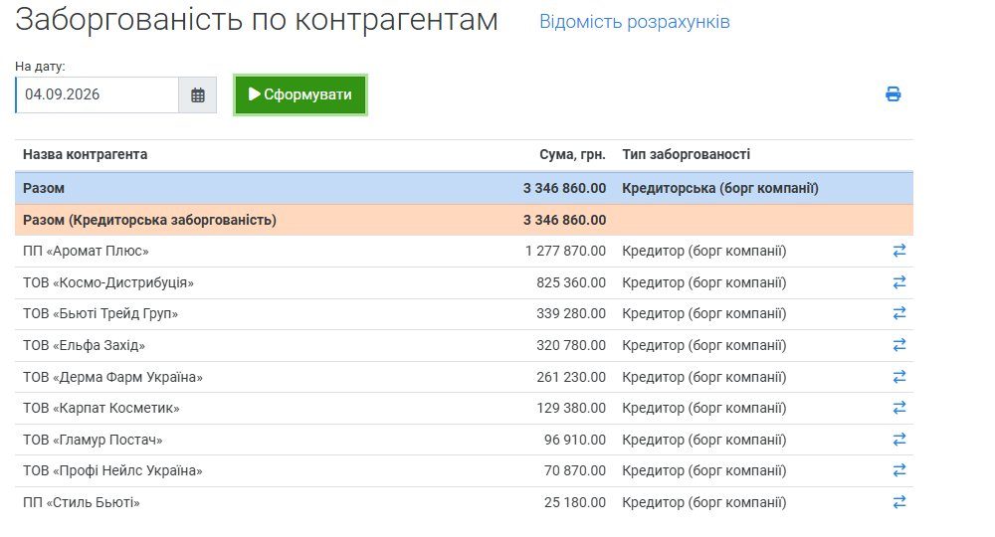Open settlements for ТОВ «Ельфа Захід»
The width and height of the screenshot is (995, 537).
point(899,345)
